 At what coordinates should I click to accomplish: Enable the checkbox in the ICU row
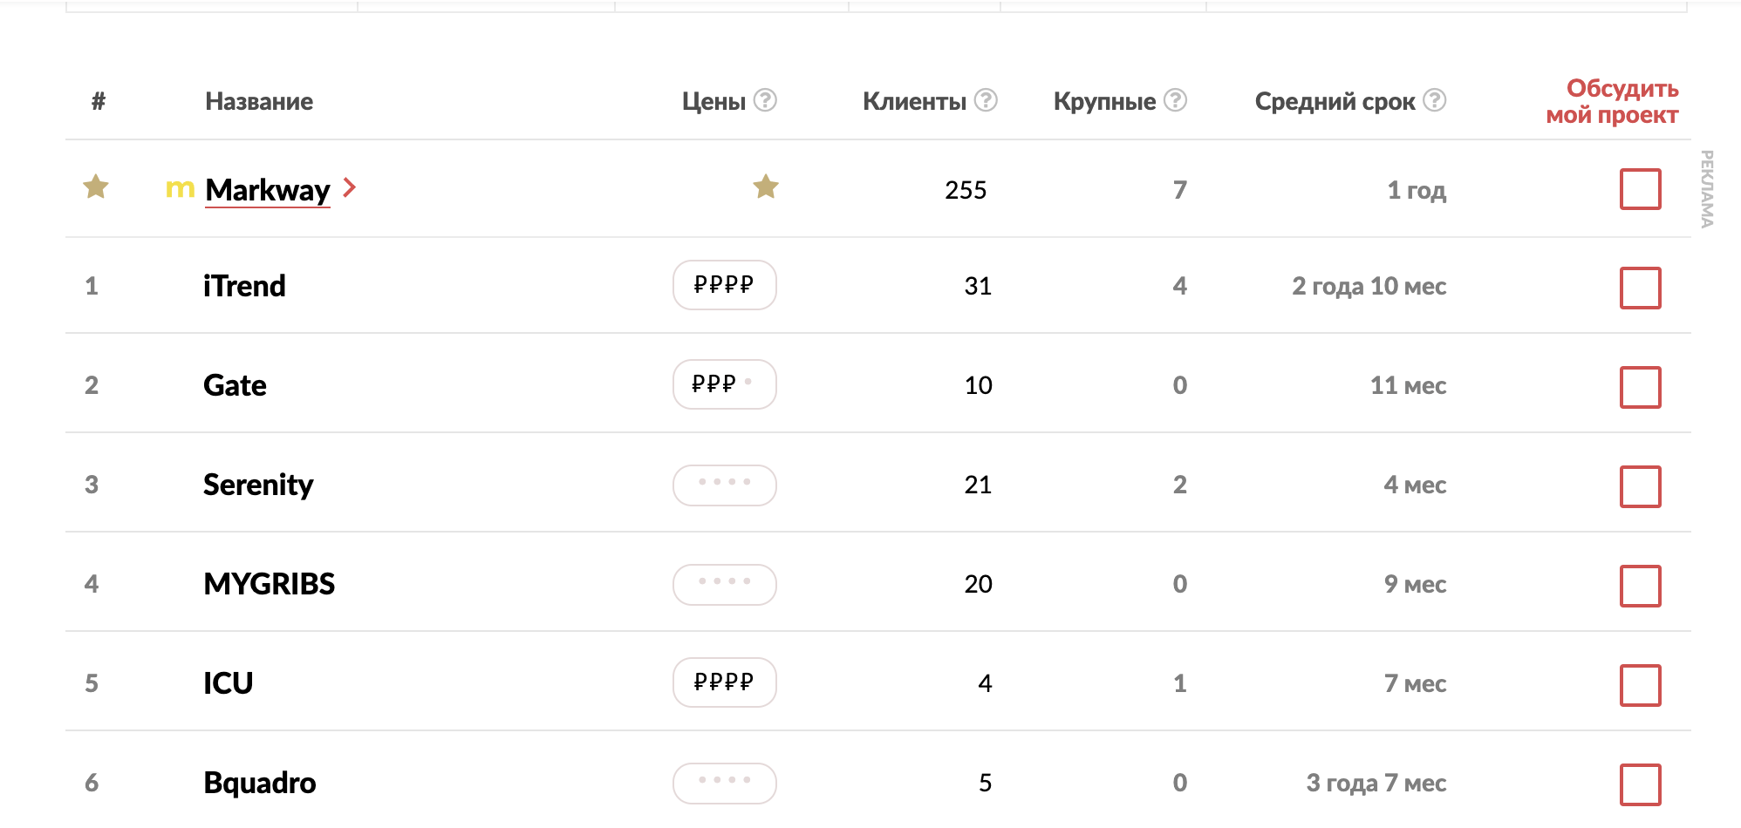(1640, 685)
